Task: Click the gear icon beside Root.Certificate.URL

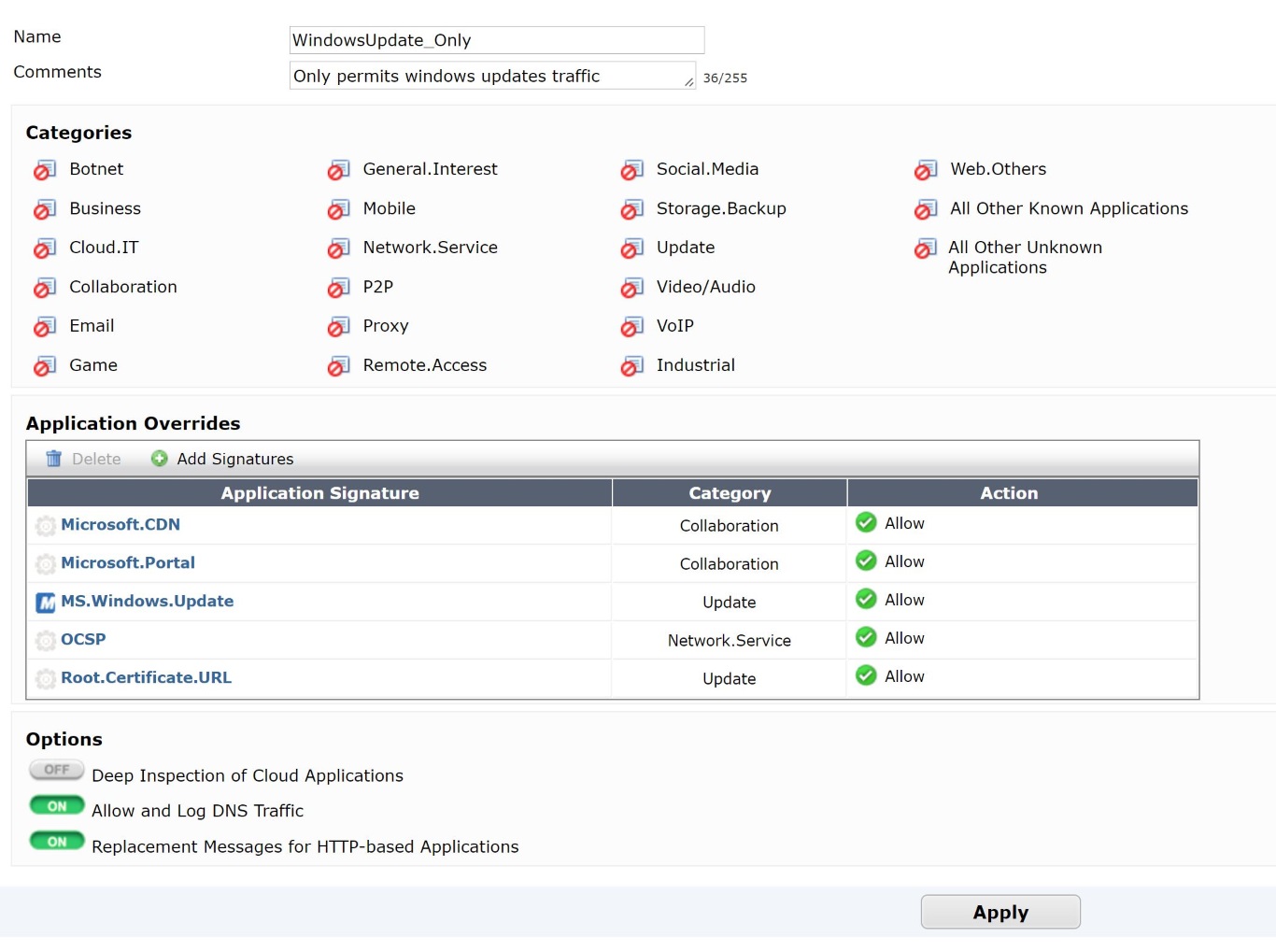Action: click(x=45, y=679)
